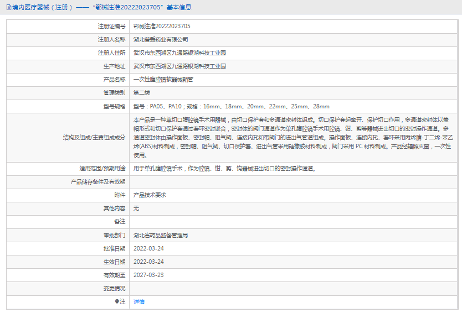Viewport: 462px width, 313px height.
Task: Click the document icon beside 境内医疗器械 title
Action: point(9,7)
